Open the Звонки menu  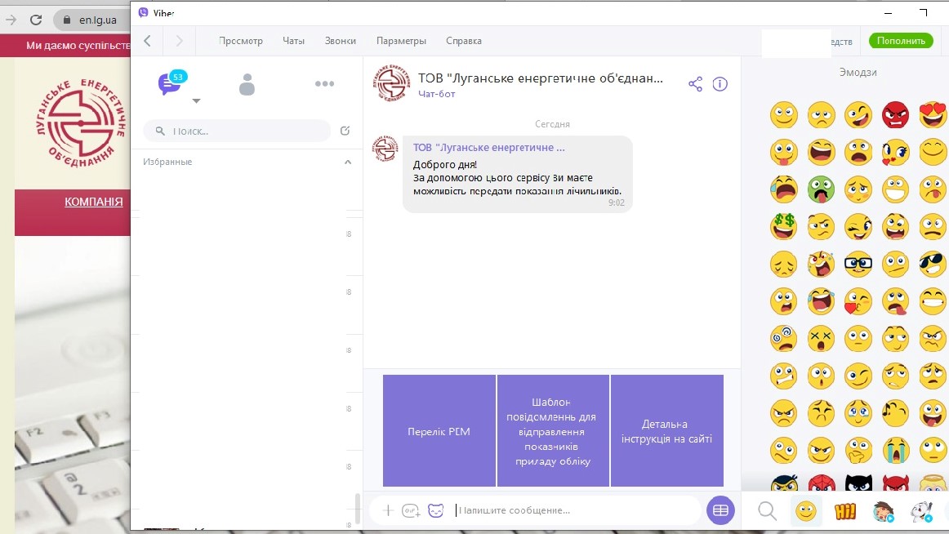tap(340, 41)
